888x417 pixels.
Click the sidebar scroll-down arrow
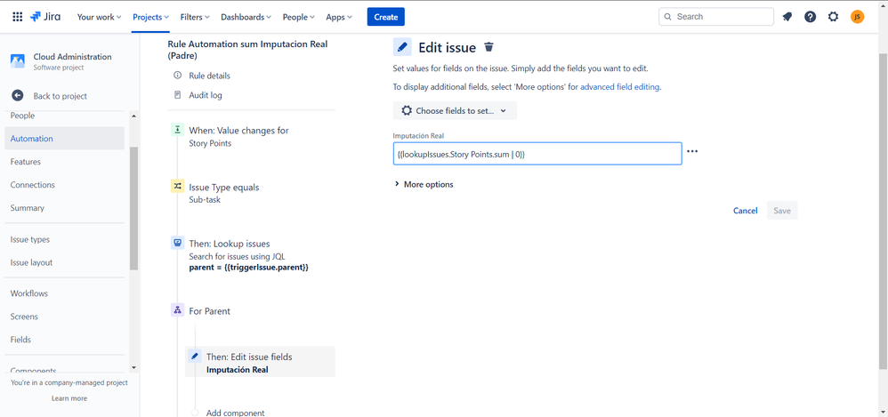[133, 367]
